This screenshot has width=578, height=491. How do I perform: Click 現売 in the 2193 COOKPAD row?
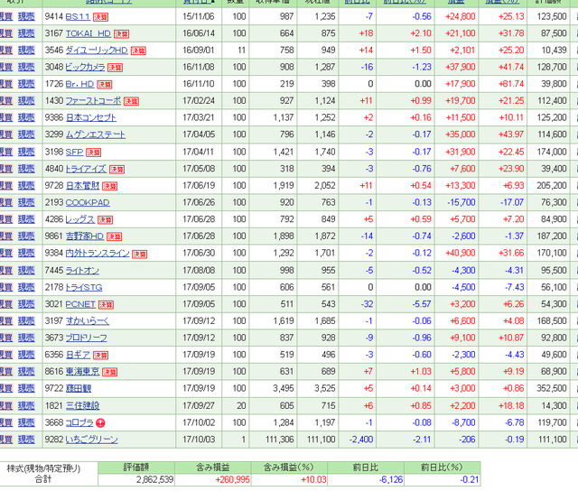26,202
